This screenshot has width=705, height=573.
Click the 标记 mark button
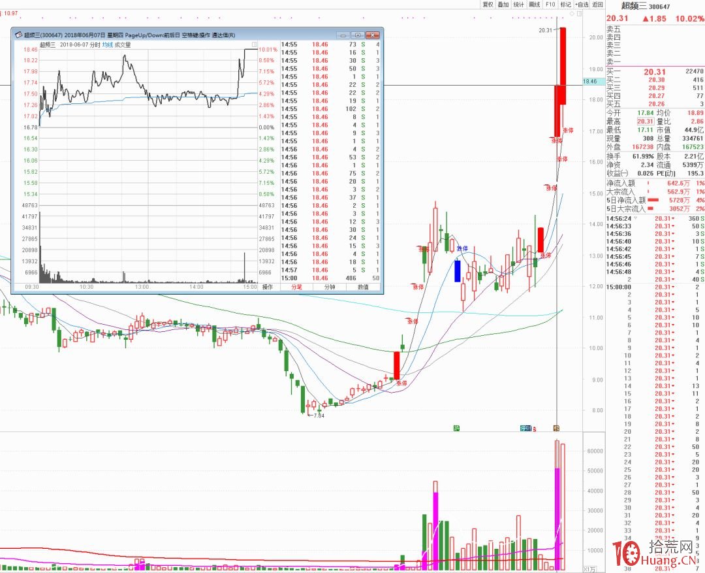(x=565, y=5)
